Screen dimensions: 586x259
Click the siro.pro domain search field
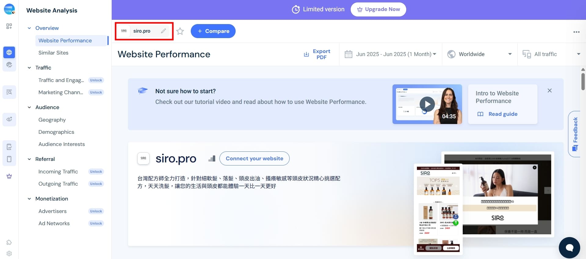144,31
